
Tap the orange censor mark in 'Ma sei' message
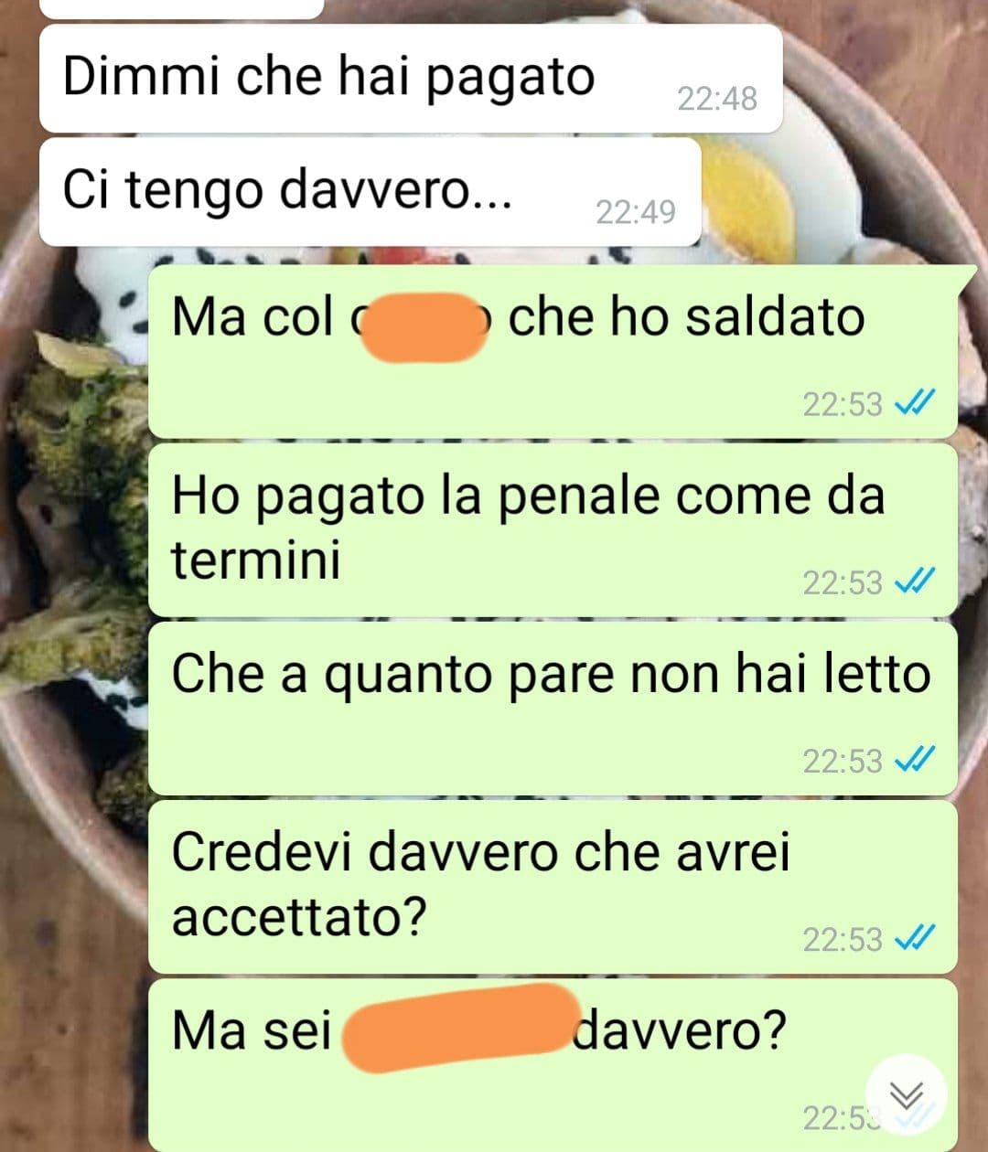pos(461,1028)
